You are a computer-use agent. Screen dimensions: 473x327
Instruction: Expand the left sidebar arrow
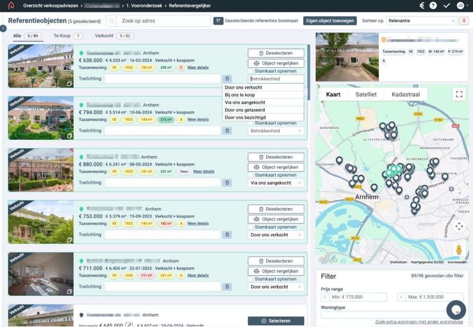[x=3, y=28]
